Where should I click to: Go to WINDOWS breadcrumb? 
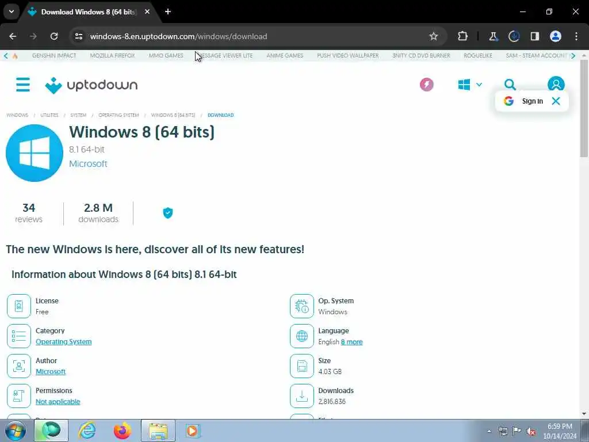[x=17, y=115]
